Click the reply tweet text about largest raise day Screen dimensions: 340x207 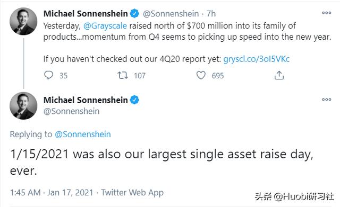[161, 163]
